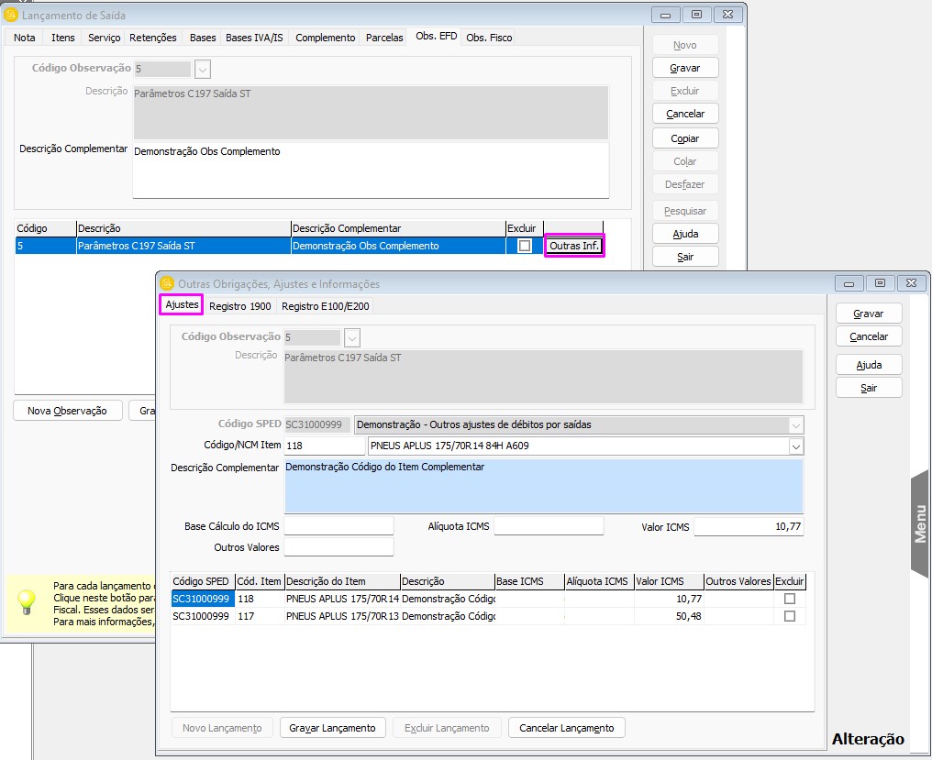932x760 pixels.
Task: Open the Código/NCM Item dropdown
Action: tap(795, 446)
